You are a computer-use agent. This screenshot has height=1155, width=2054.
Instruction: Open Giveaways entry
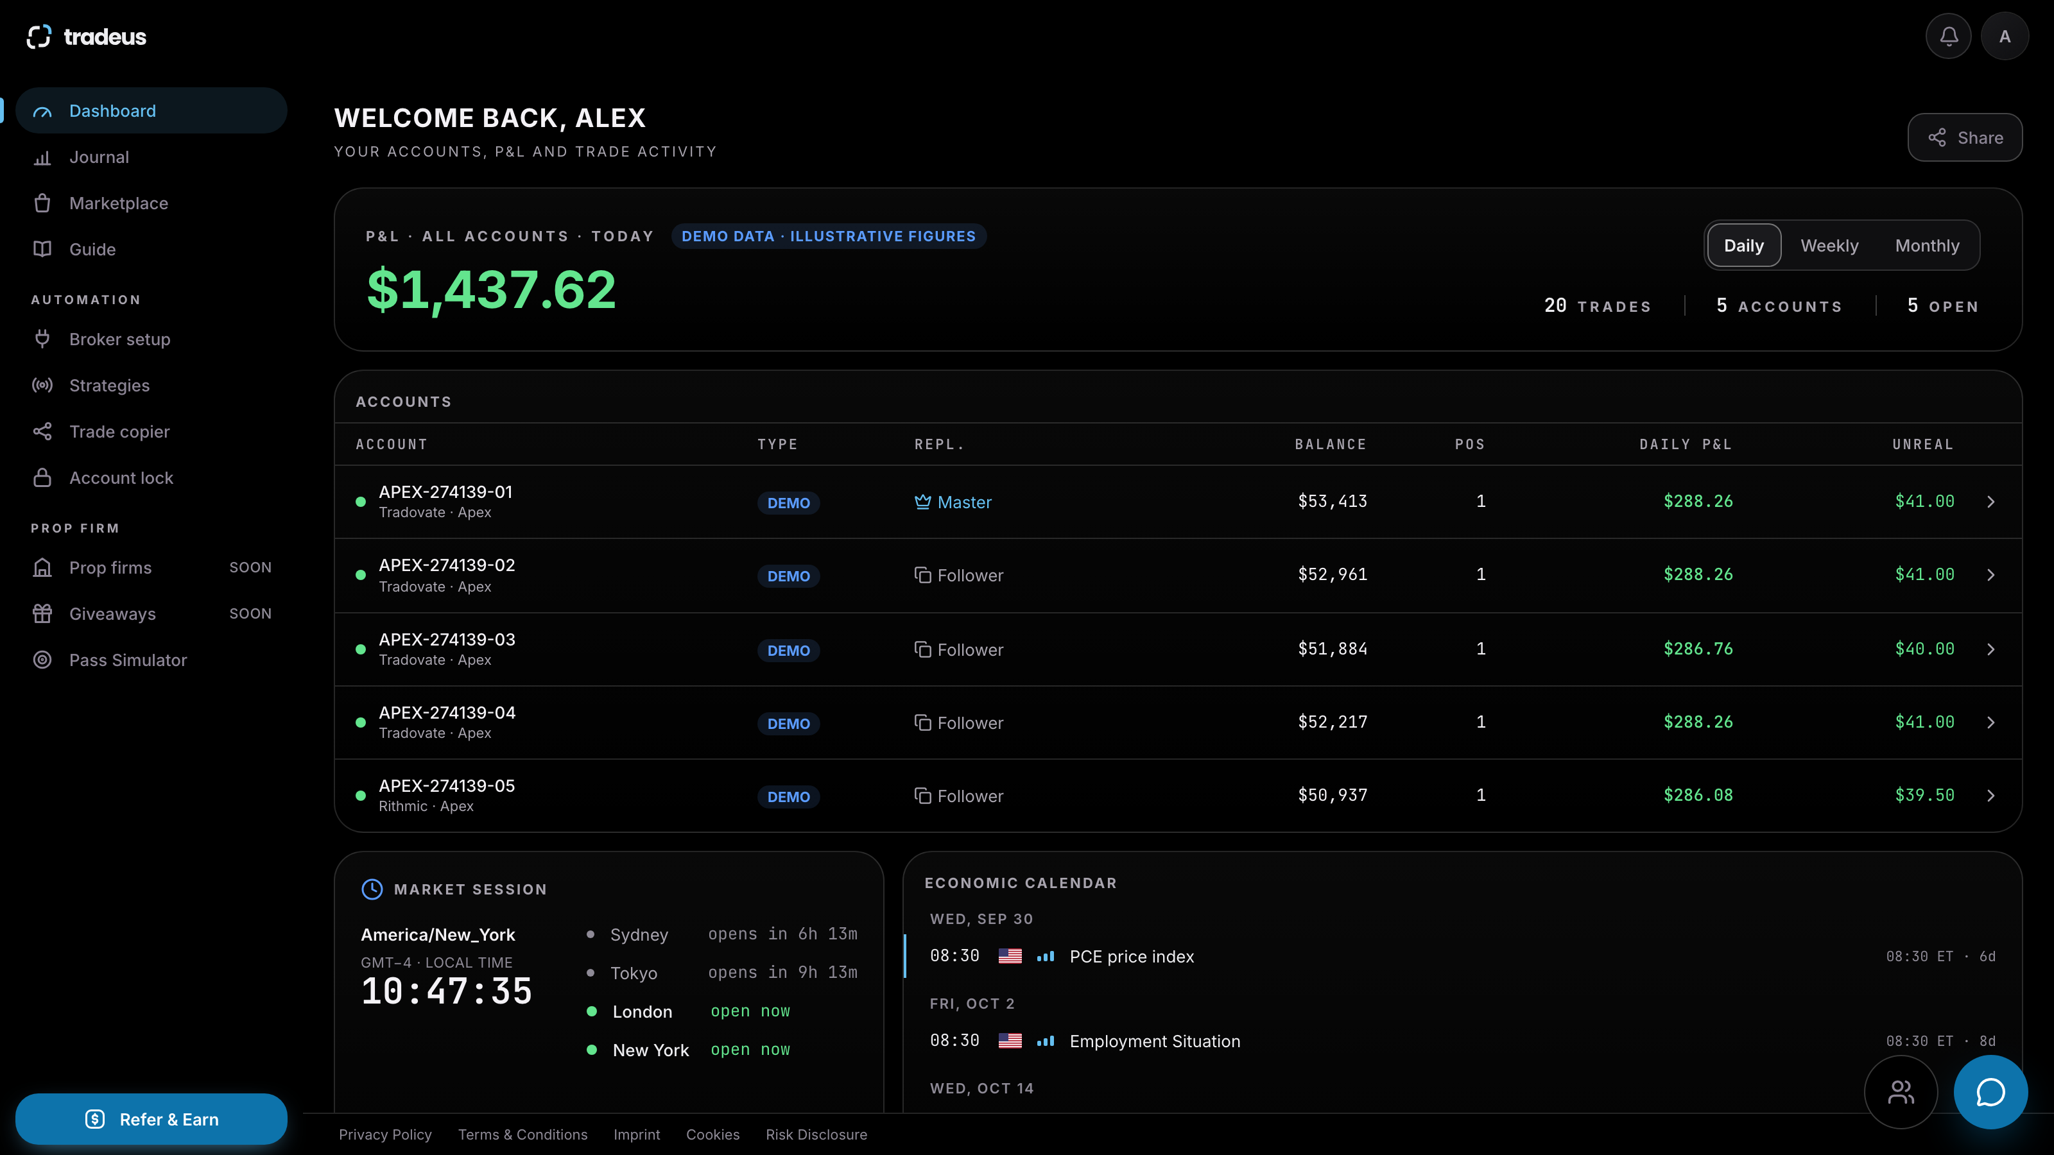click(151, 614)
